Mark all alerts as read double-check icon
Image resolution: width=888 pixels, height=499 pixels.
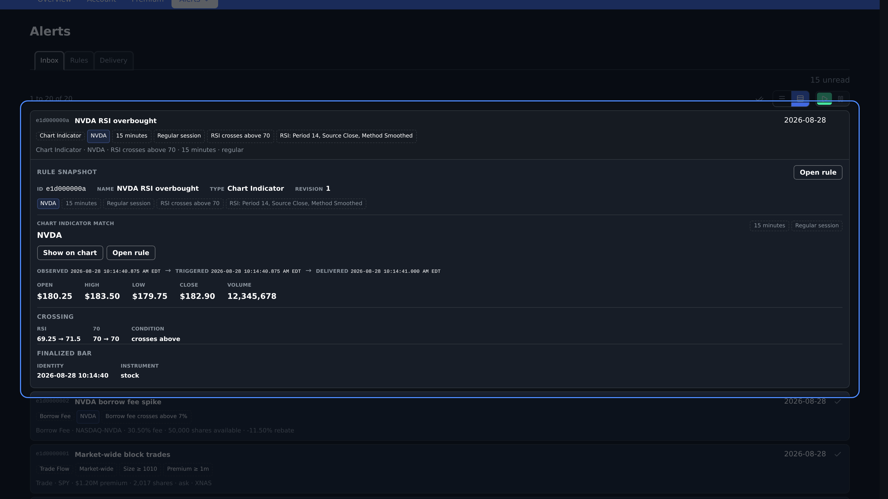coord(759,99)
